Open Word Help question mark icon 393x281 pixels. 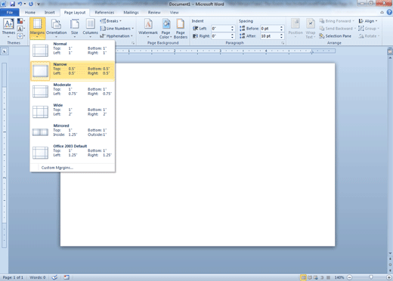tap(389, 12)
